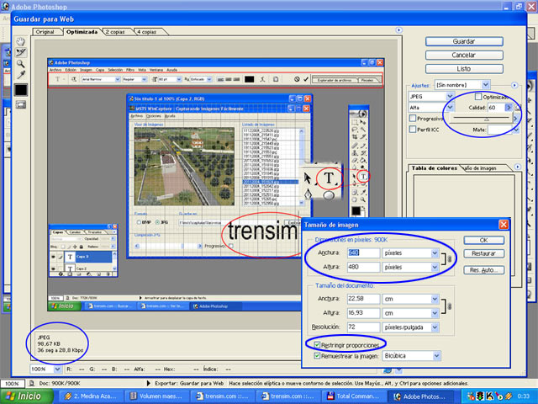
Task: Select the Zoom magnifier tool
Action: [x=21, y=63]
